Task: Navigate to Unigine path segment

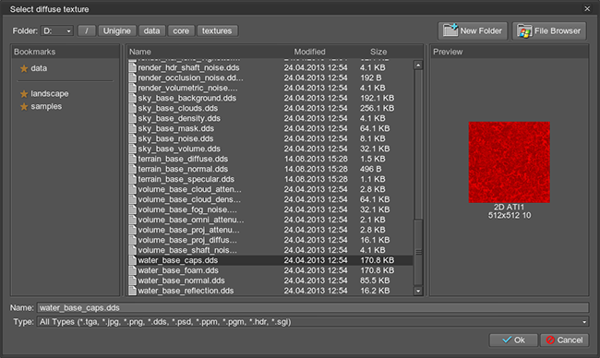Action: (117, 31)
